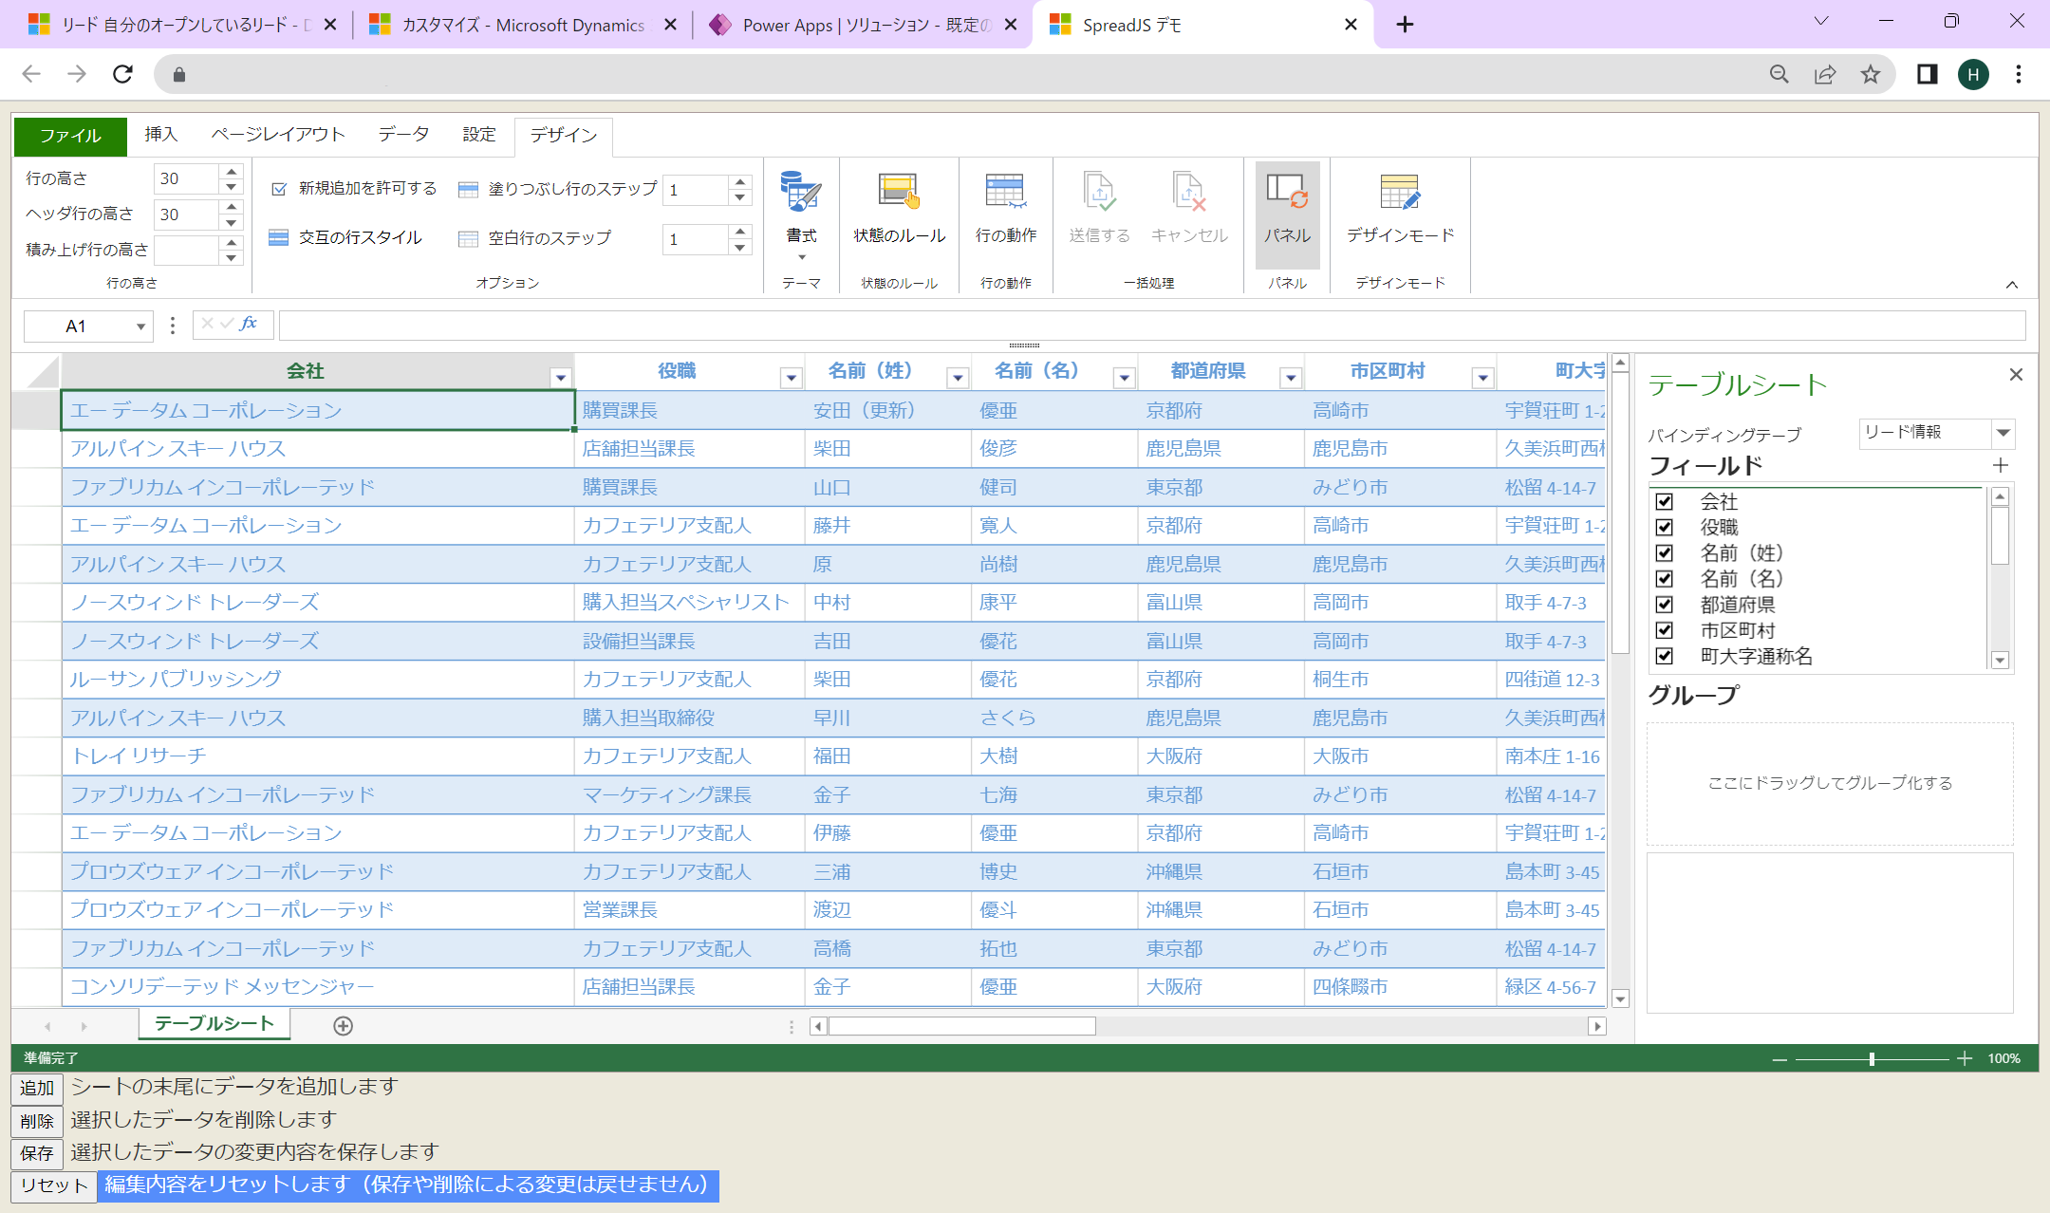The image size is (2050, 1213).
Task: Adjust the status bar zoom slider
Action: pos(1872,1059)
